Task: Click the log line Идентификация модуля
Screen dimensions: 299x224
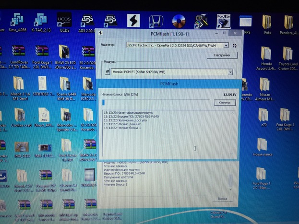Action: (x=131, y=112)
